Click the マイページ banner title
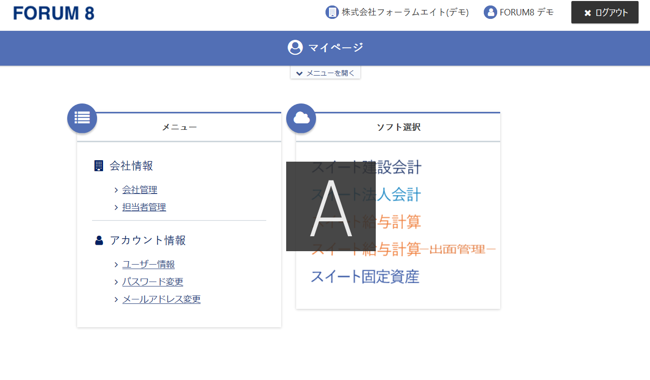 tap(336, 48)
